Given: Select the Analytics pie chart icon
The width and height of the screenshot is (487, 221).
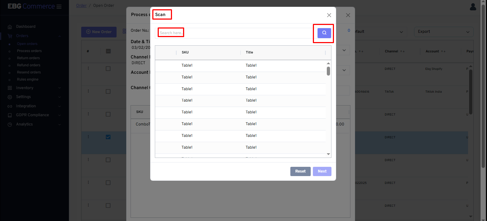Looking at the screenshot, I should coord(10,124).
